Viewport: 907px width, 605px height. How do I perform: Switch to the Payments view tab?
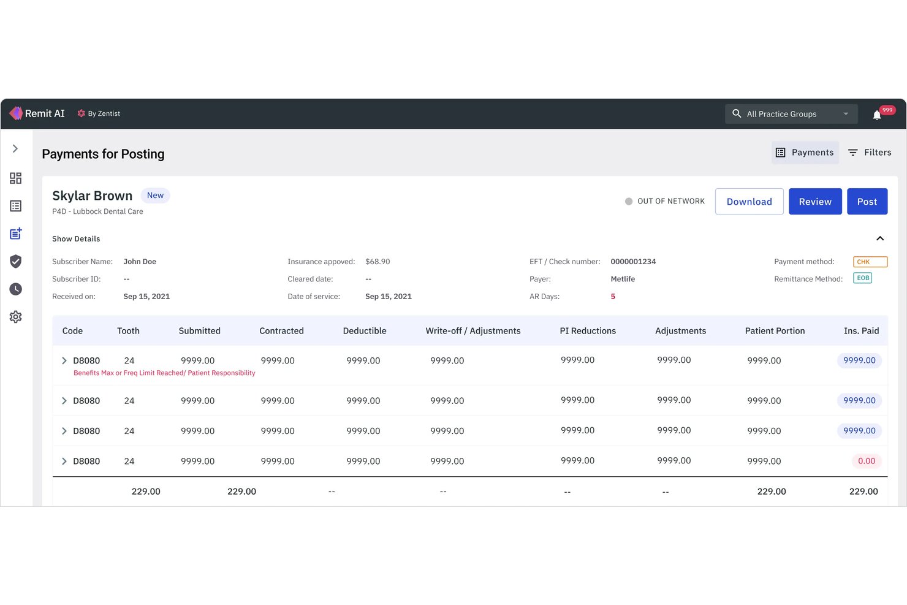tap(805, 153)
